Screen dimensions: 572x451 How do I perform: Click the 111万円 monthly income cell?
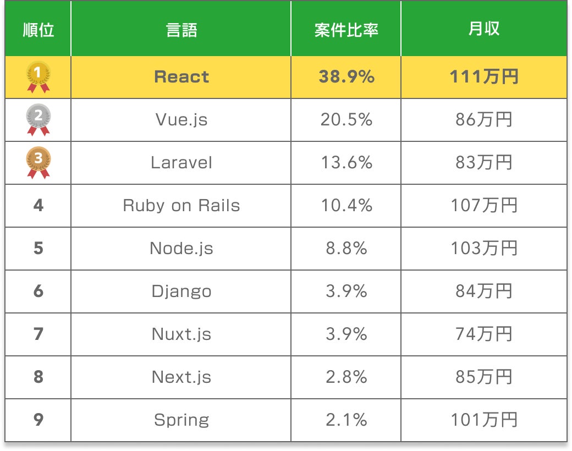click(x=483, y=77)
